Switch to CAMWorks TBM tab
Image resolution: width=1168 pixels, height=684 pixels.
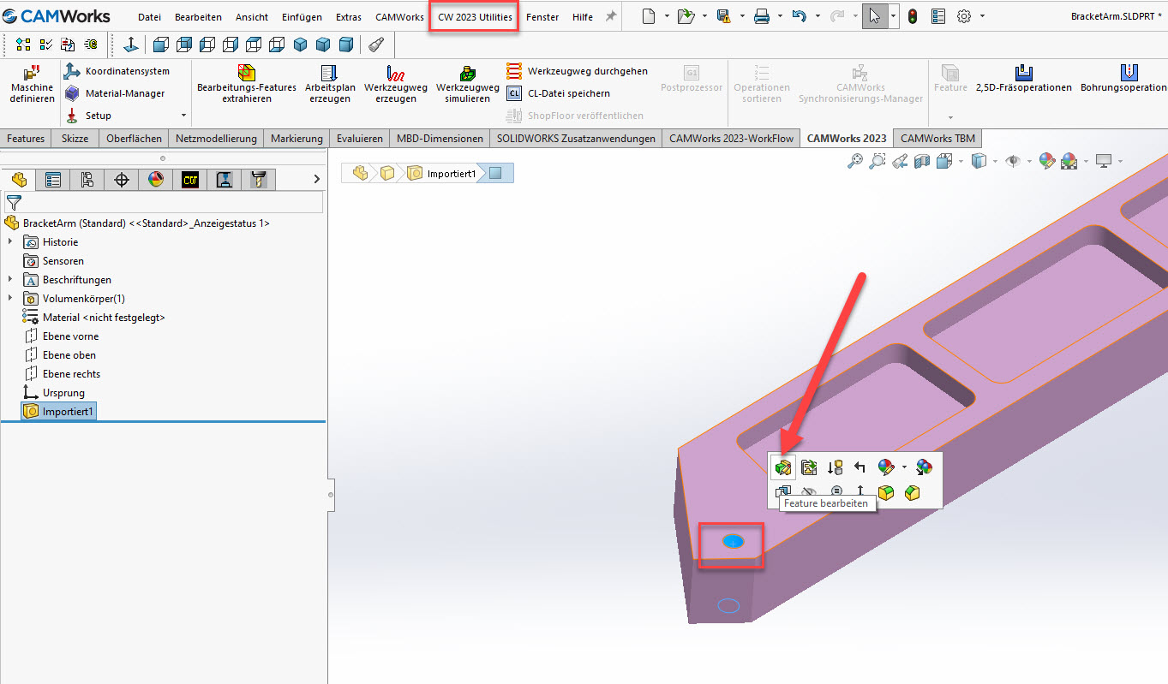(x=937, y=138)
